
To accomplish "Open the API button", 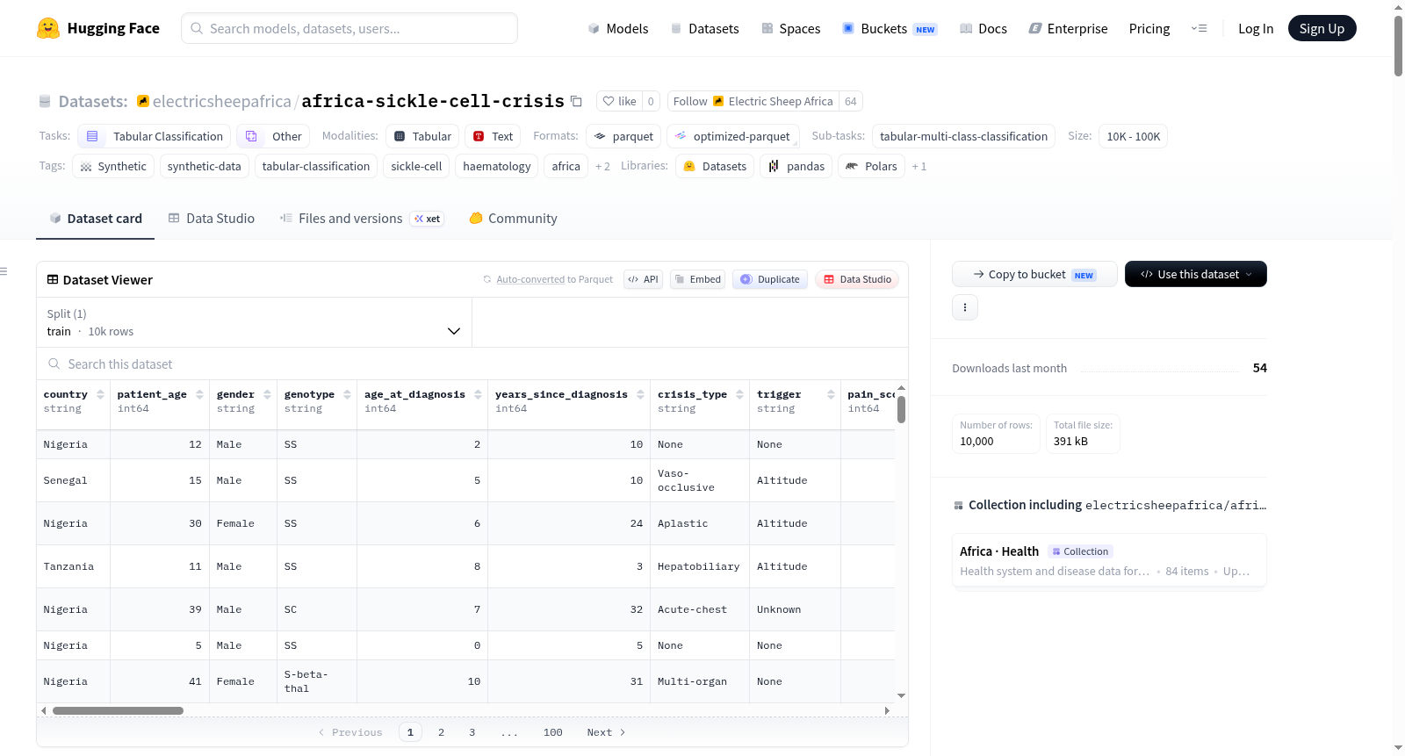I will click(x=643, y=279).
